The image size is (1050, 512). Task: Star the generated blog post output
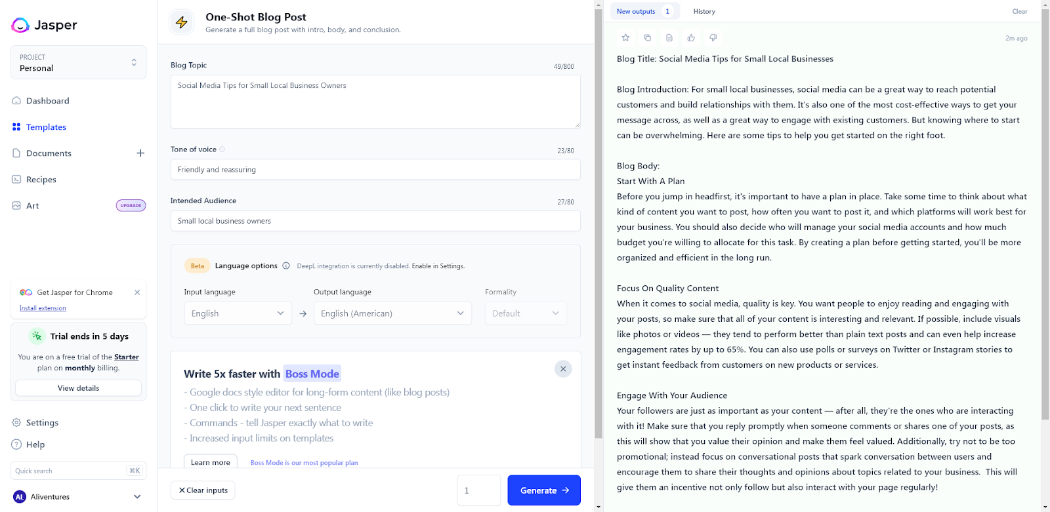[x=625, y=37]
